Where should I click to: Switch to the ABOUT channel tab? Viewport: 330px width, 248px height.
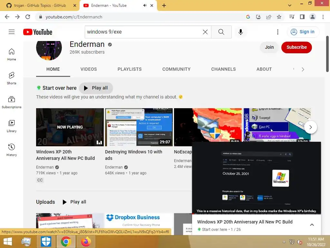tap(264, 69)
